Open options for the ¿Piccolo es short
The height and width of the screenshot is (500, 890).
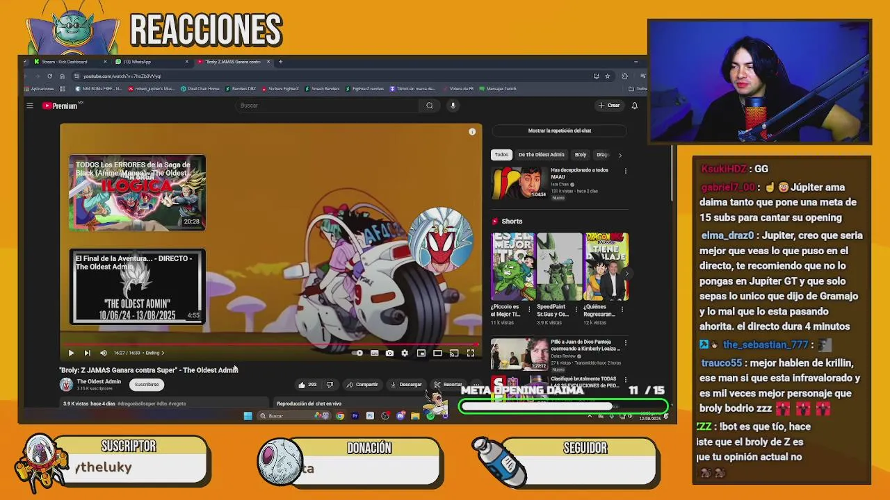[528, 310]
